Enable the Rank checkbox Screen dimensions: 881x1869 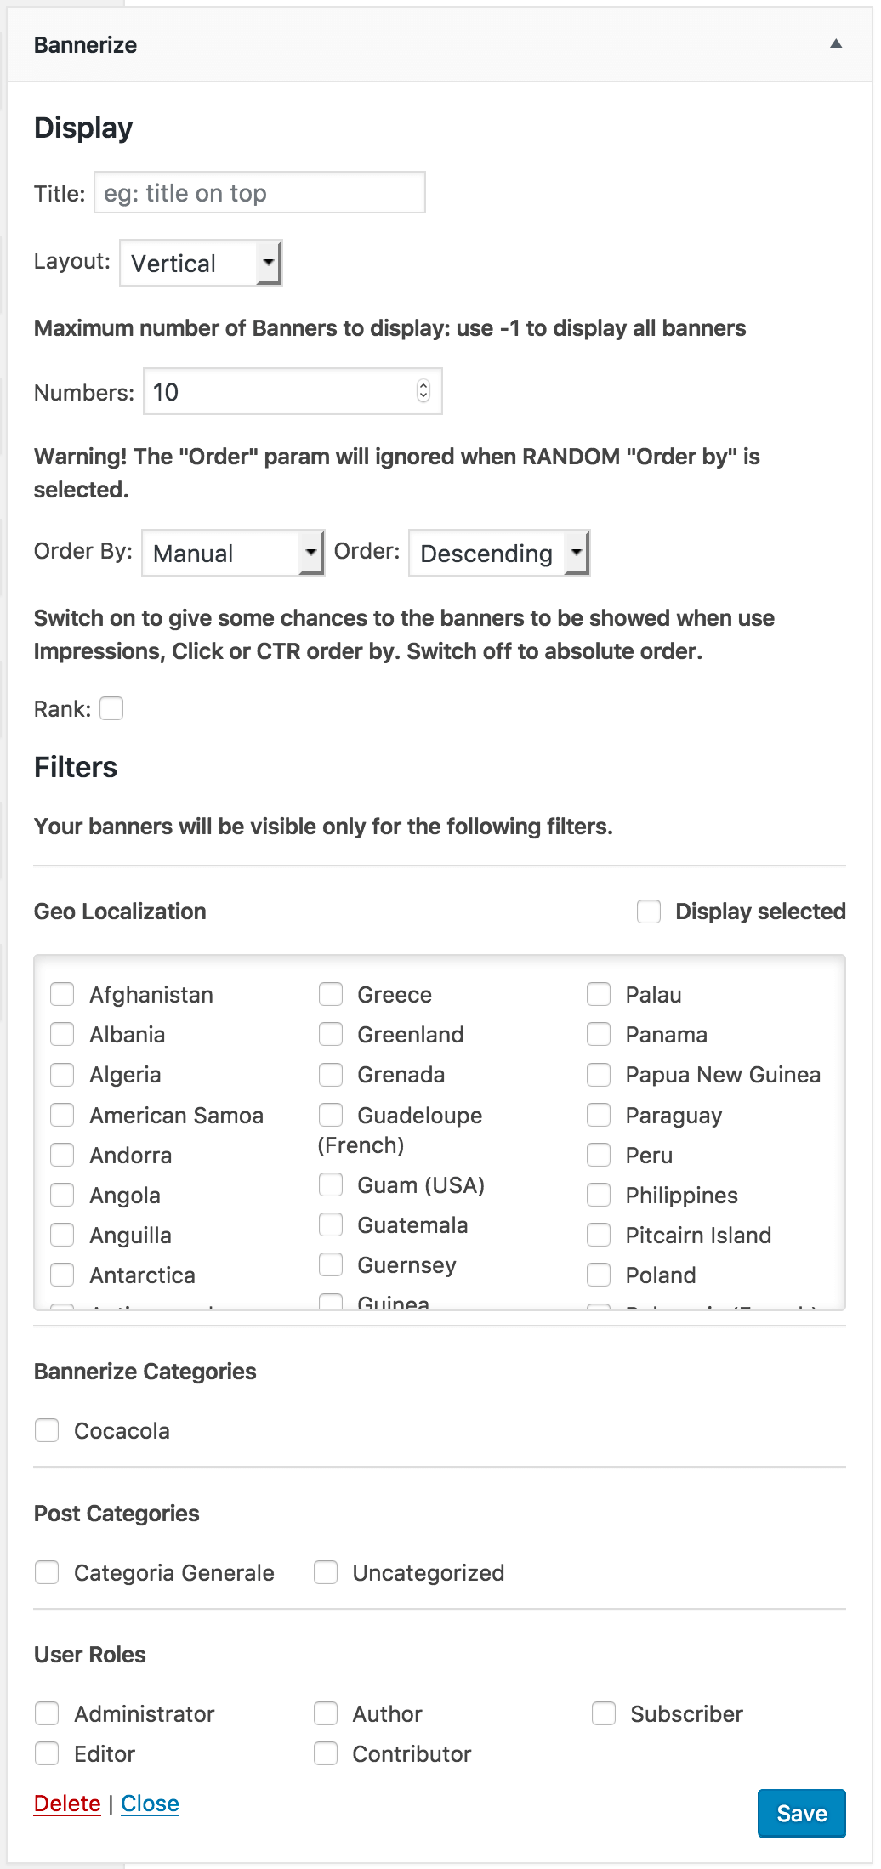pos(111,708)
